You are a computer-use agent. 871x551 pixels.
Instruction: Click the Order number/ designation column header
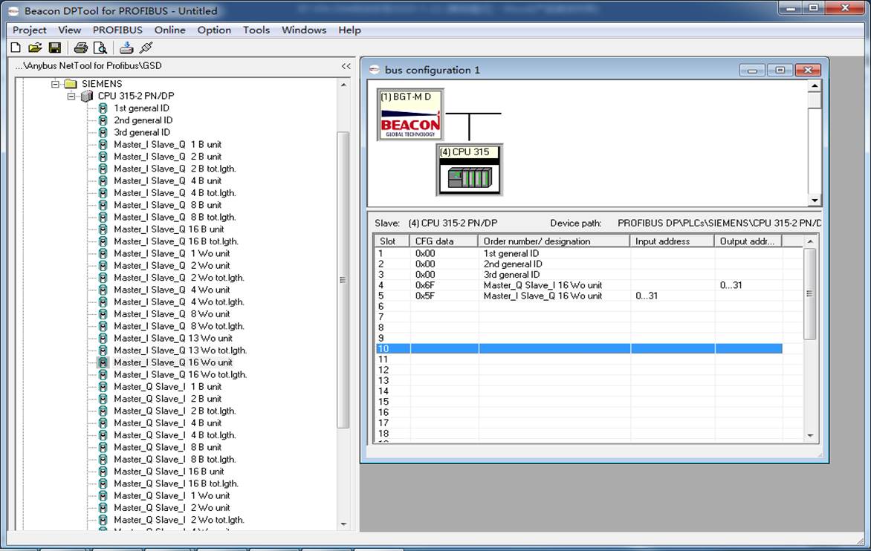[554, 241]
